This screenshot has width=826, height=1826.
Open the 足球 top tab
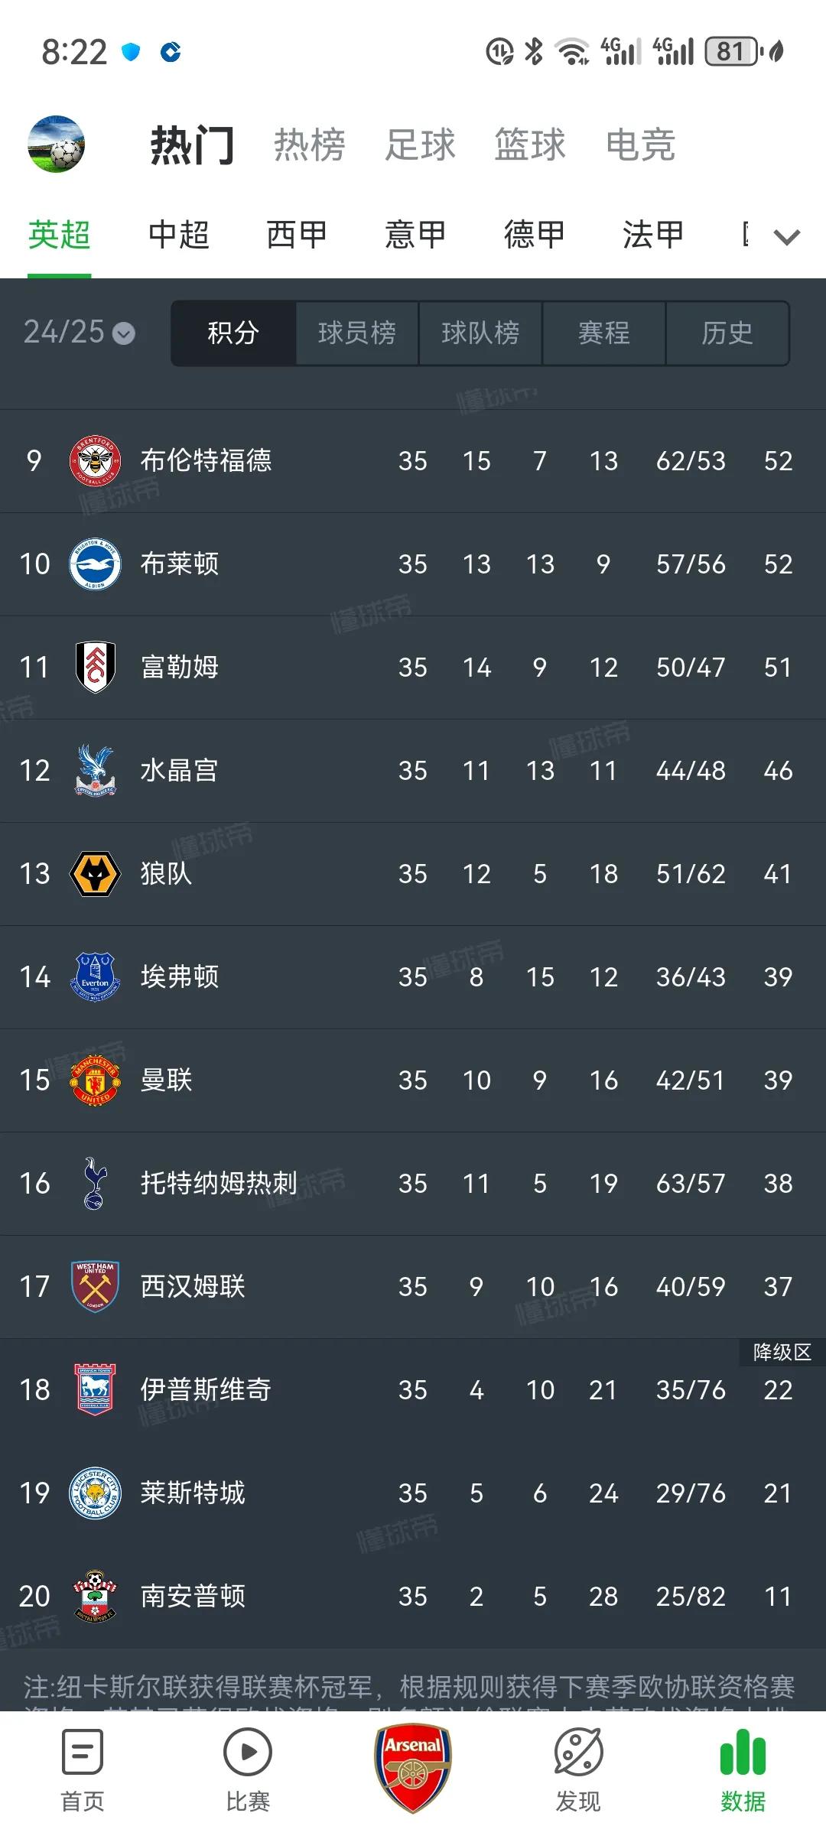(x=420, y=145)
